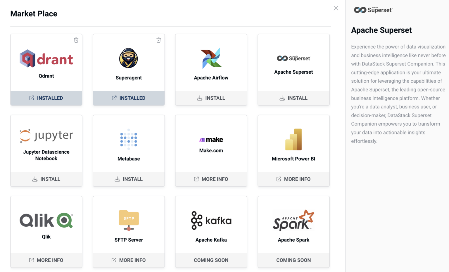Select the Apache Airflow pinwheel logo
Screen dimensions: 449x272
(211, 58)
